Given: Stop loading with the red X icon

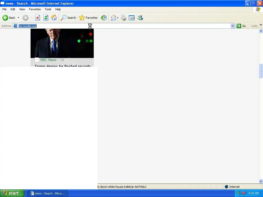Looking at the screenshot, I should 37,18.
